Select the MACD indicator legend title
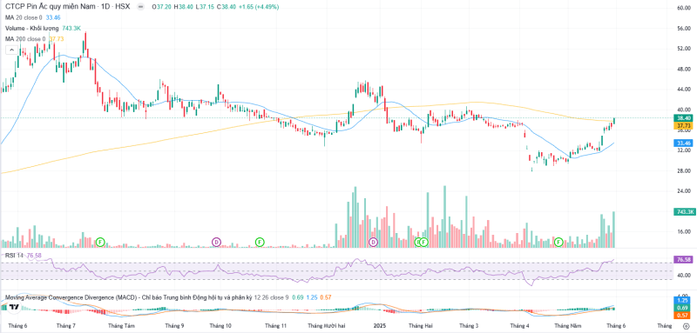Image resolution: width=697 pixels, height=333 pixels. tap(127, 297)
